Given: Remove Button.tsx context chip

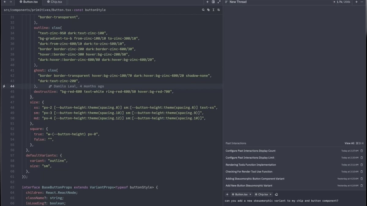Looking at the screenshot, I should [x=250, y=194].
